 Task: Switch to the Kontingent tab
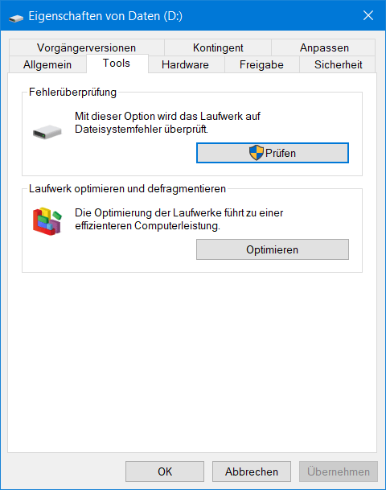(218, 47)
